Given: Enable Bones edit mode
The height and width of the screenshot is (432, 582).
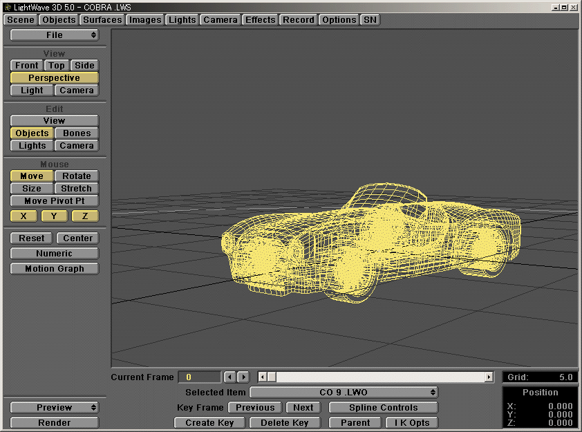Looking at the screenshot, I should [76, 133].
